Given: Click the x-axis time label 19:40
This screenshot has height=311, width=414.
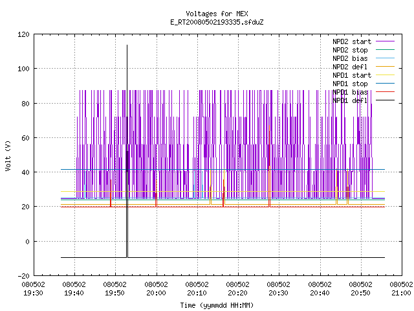Looking at the screenshot, I should point(74,293).
